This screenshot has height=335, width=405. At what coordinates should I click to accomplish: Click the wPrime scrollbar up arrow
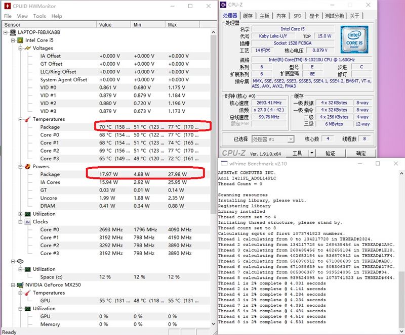click(x=401, y=173)
